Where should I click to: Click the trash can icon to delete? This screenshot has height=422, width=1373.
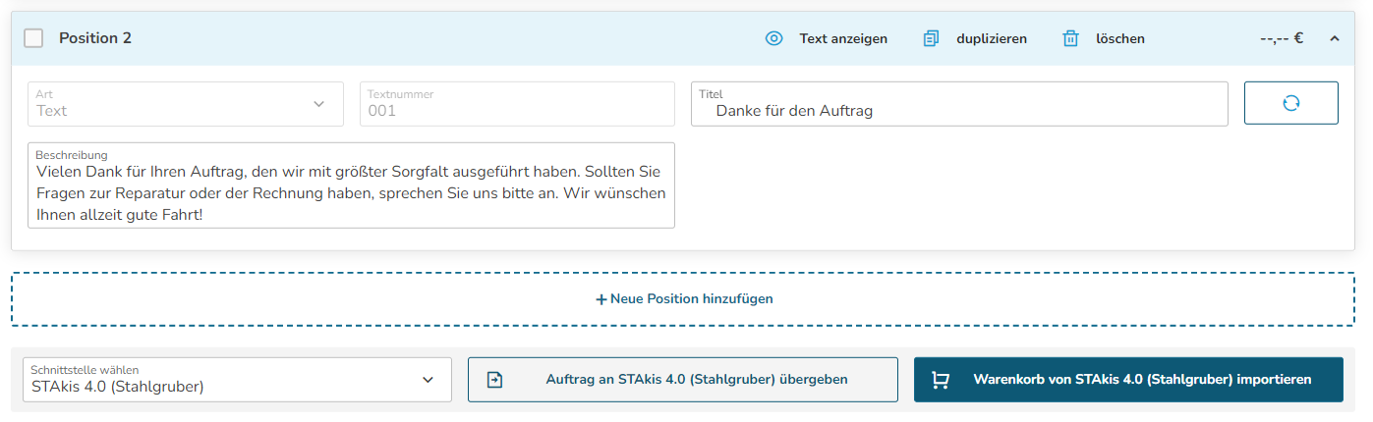click(1070, 38)
